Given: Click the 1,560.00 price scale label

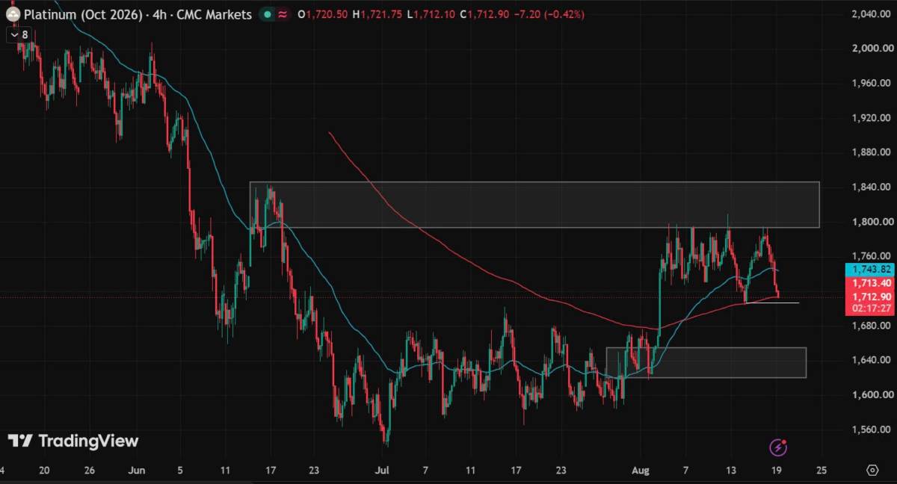Looking at the screenshot, I should (870, 429).
